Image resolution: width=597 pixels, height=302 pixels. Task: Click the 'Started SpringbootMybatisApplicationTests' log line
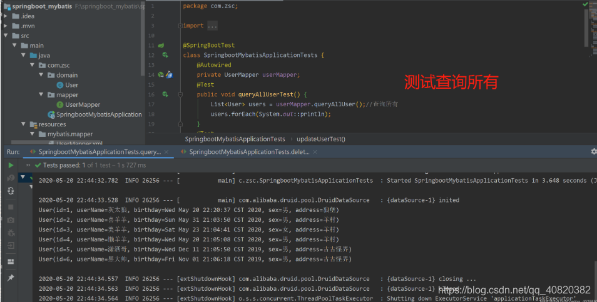pos(317,180)
